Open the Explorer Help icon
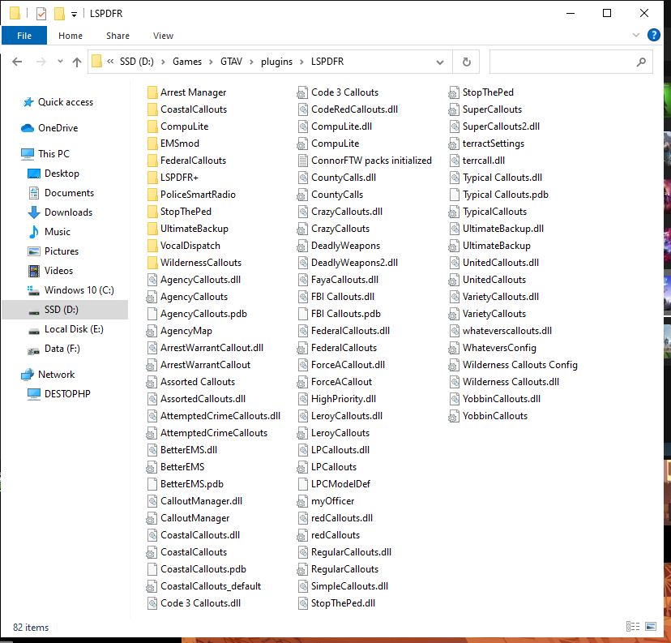This screenshot has height=643, width=671. coord(653,35)
